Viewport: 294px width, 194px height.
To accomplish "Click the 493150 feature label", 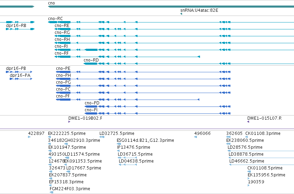I will pos(57,154).
